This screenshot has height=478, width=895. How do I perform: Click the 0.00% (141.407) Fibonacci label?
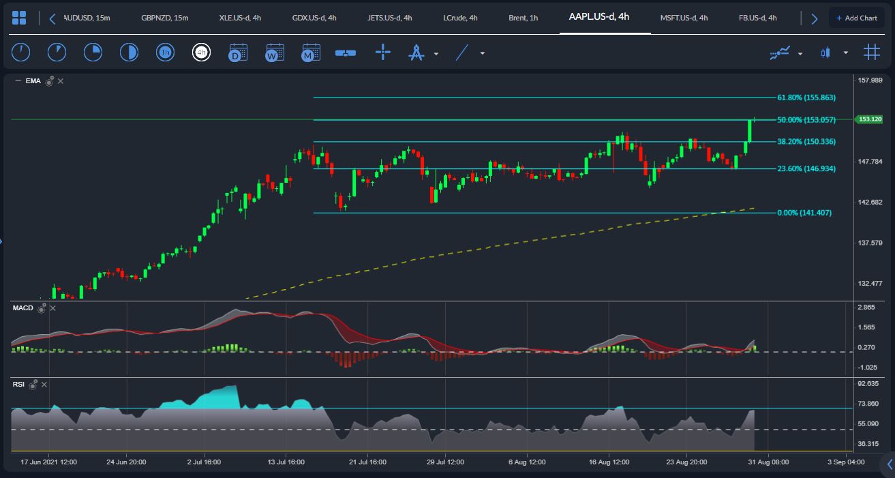click(x=804, y=213)
